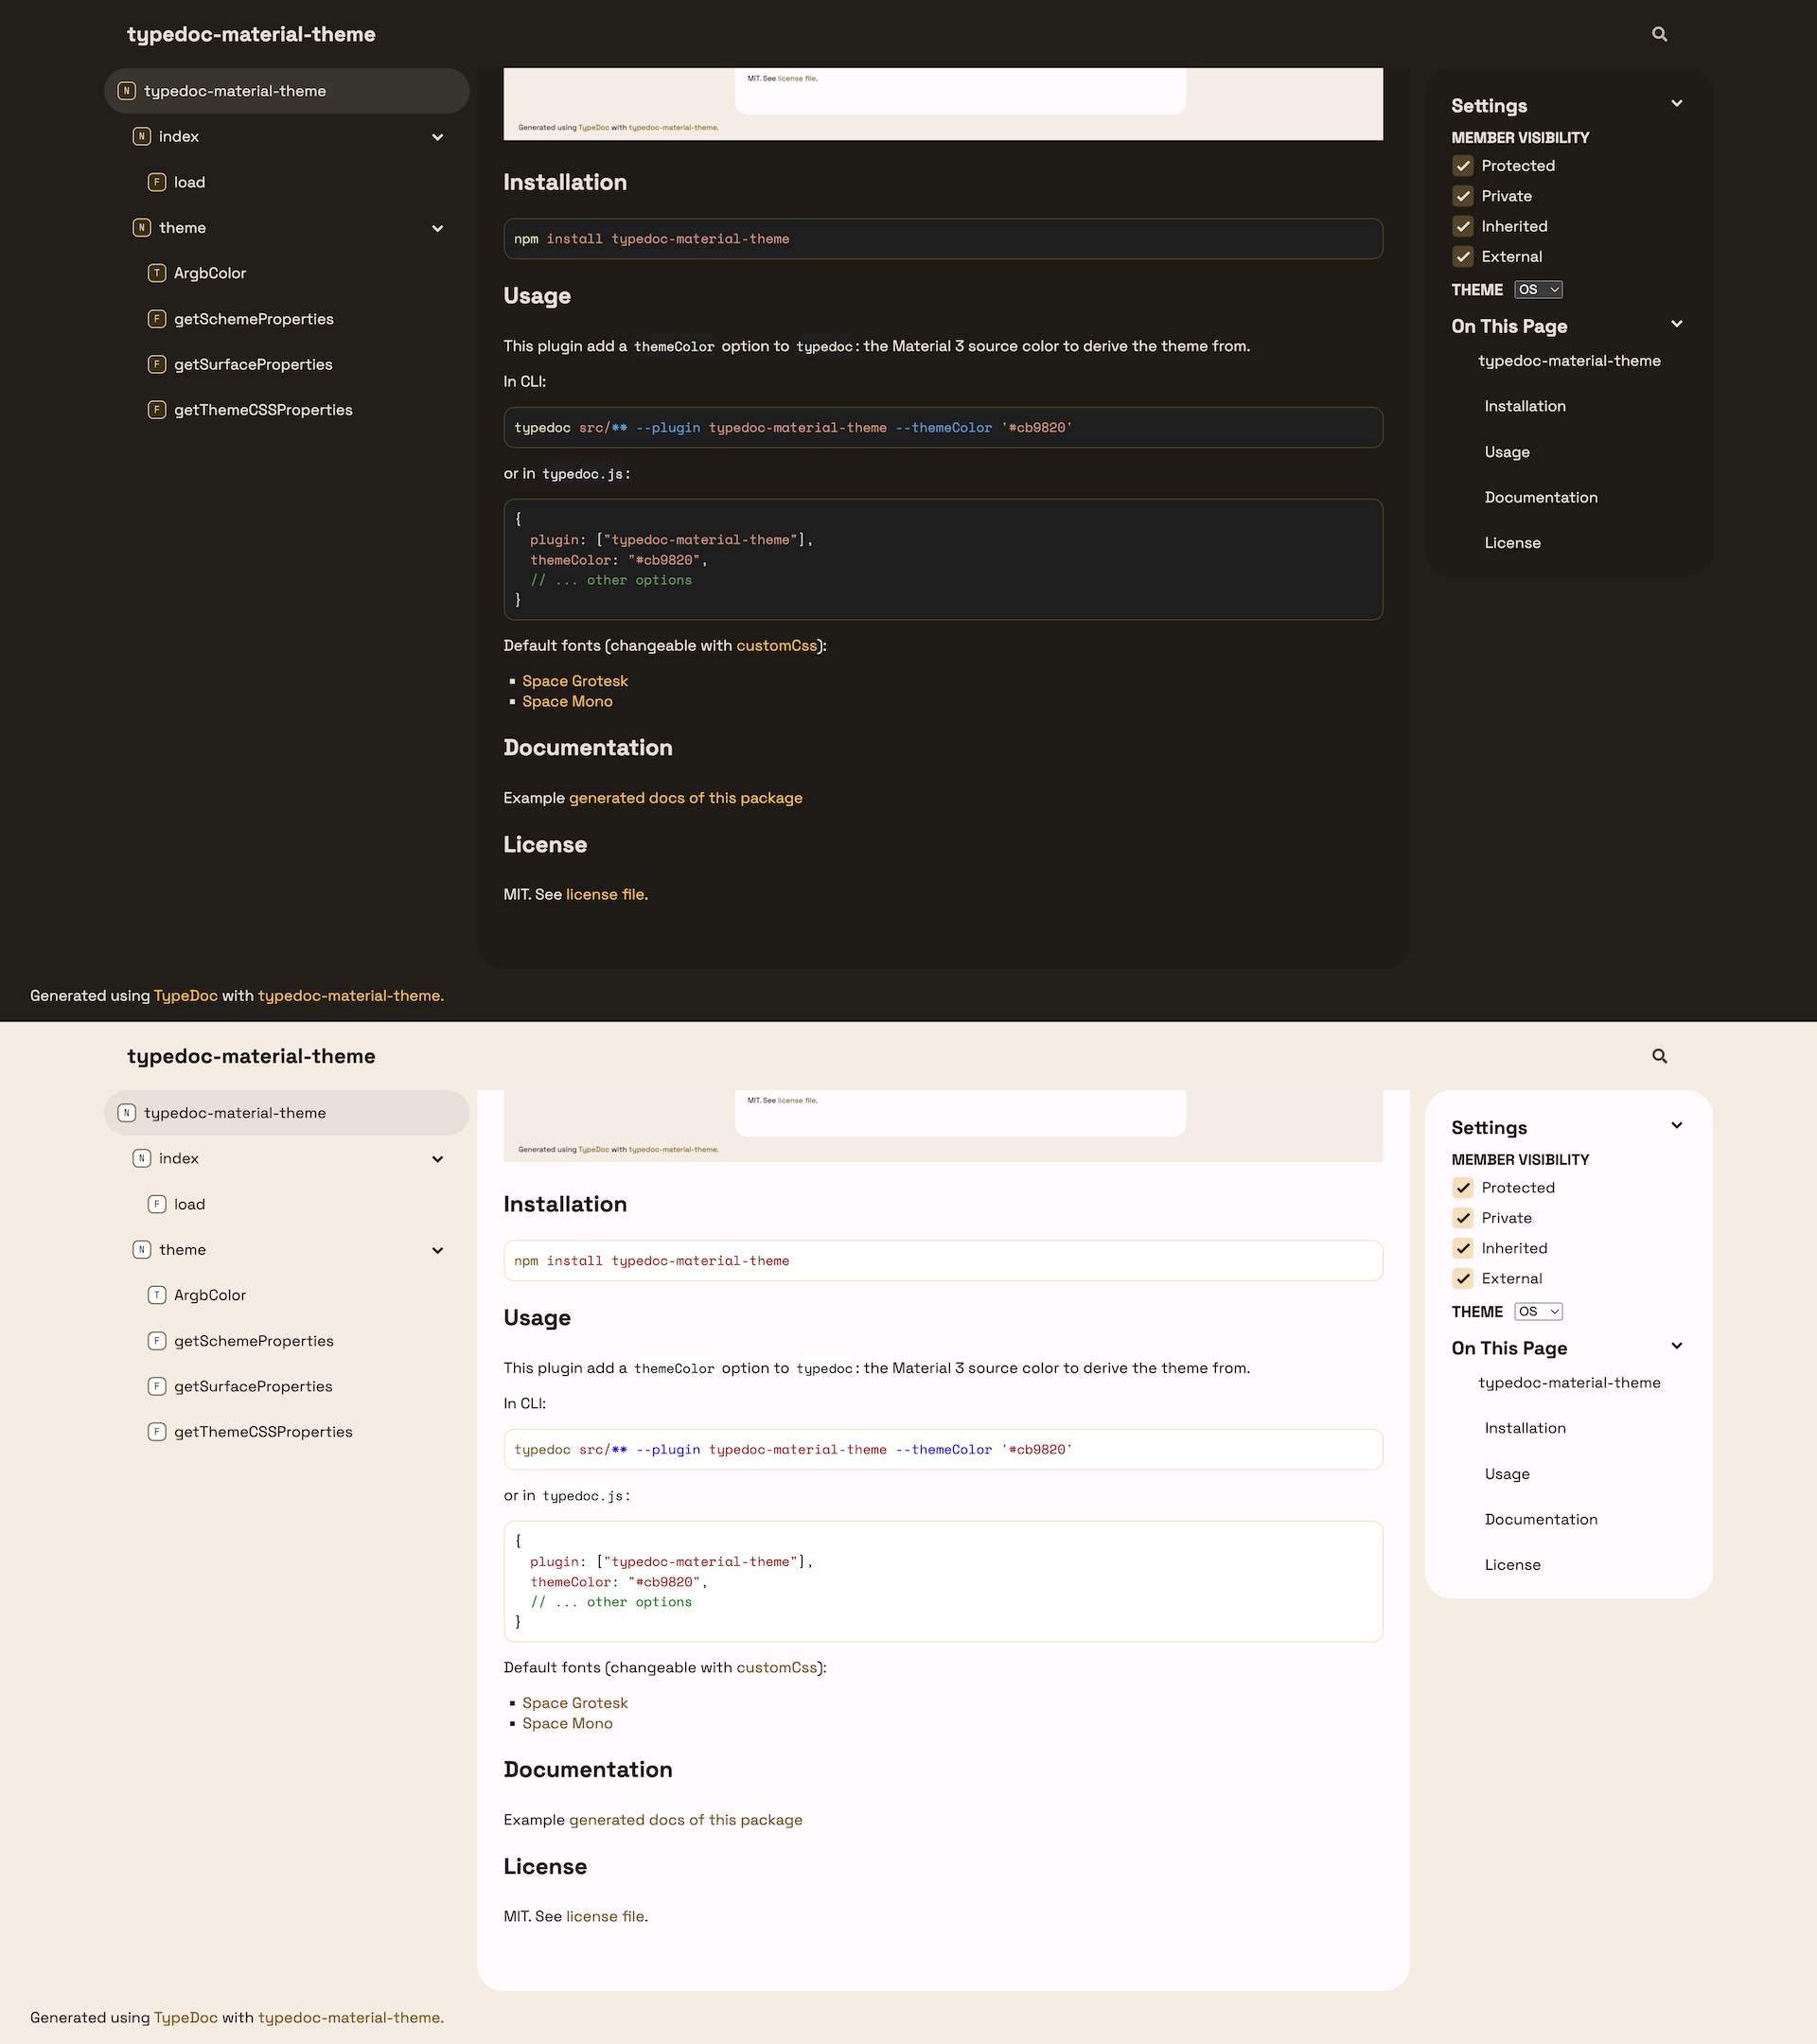Screen dimensions: 1817x2044
Task: Click the search icon in the dark header
Action: pyautogui.click(x=1659, y=34)
